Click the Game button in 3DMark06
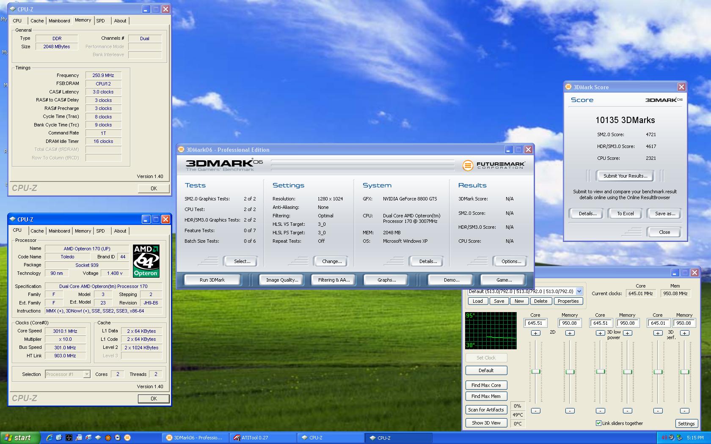The height and width of the screenshot is (444, 711). 504,280
